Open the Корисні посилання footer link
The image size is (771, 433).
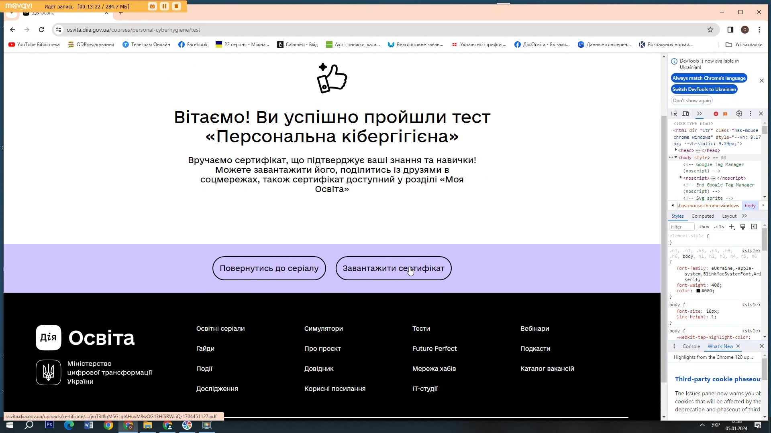(x=335, y=388)
